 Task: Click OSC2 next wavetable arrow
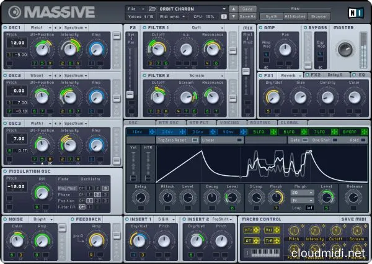[60, 76]
